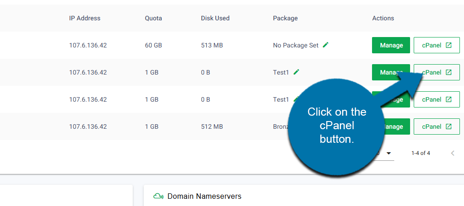Open cPanel for the first Test1 account
Viewport: 464px width, 206px height.
(436, 72)
